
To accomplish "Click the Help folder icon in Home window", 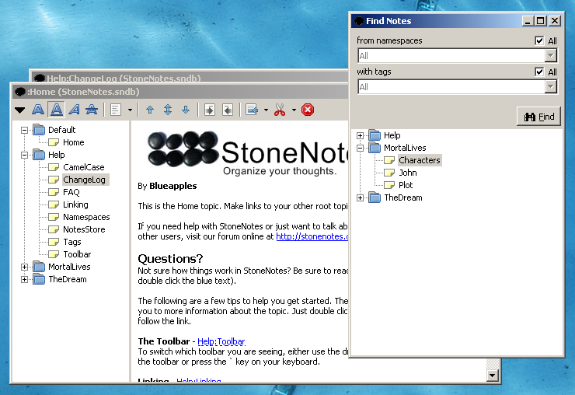I will 39,155.
